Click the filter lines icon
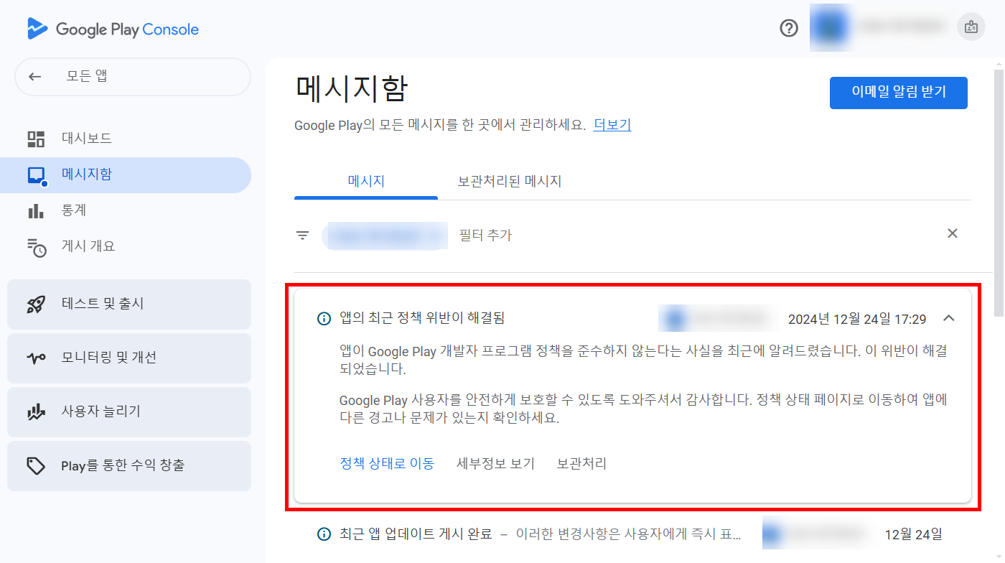The image size is (1005, 563). (x=303, y=235)
